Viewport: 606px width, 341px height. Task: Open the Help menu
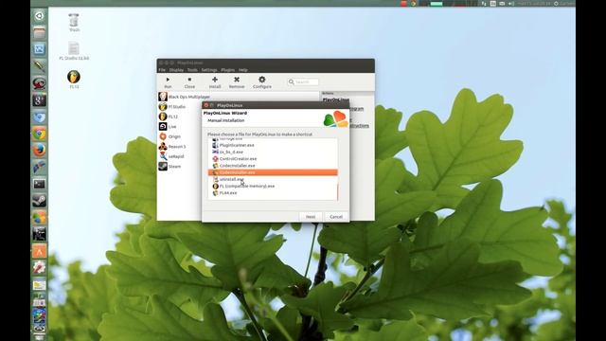tap(242, 70)
